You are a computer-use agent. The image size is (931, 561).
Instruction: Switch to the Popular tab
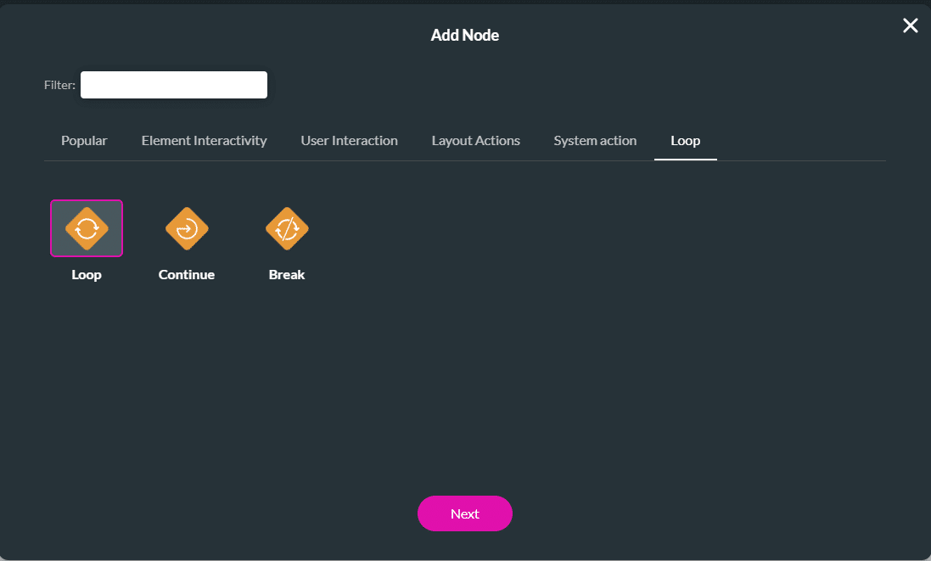(x=84, y=141)
